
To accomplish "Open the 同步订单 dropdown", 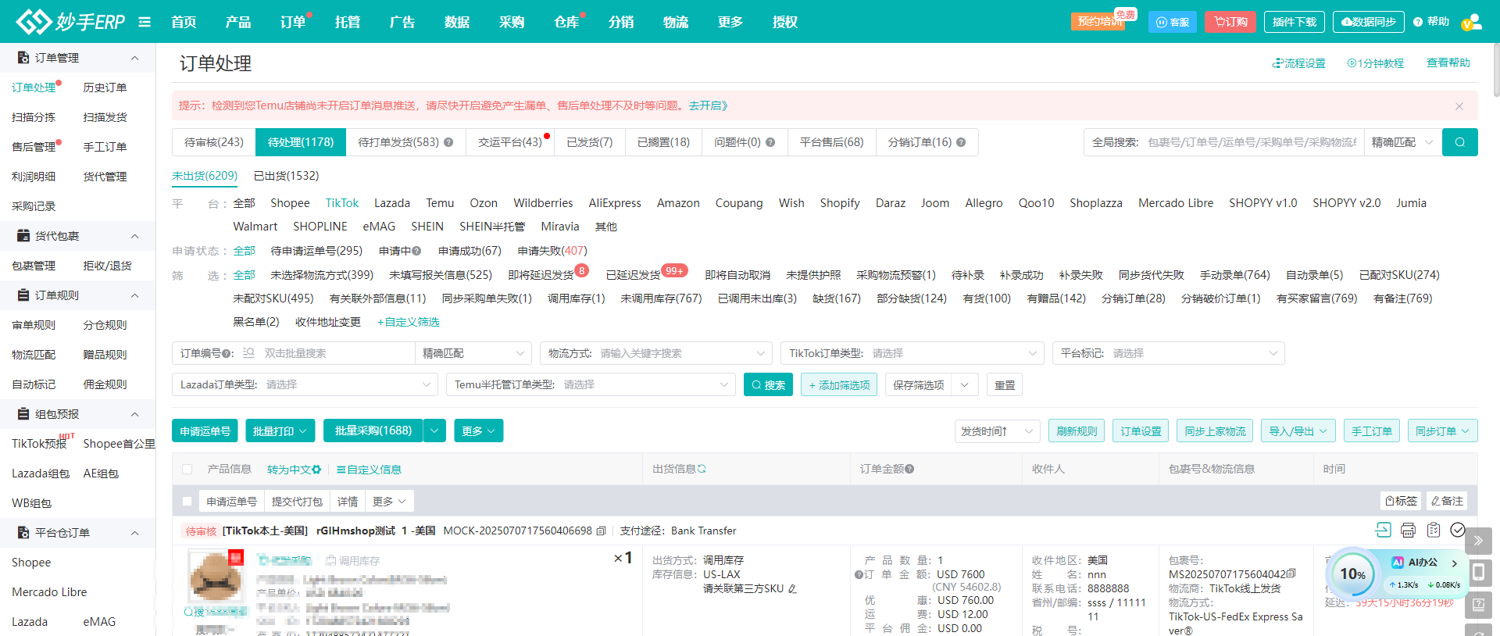I will pos(1443,431).
